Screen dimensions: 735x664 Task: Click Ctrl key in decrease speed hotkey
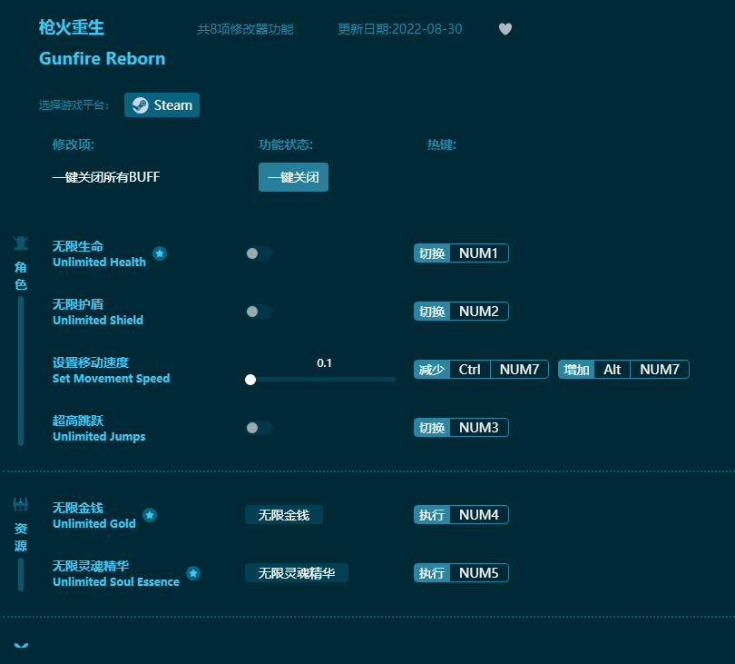pyautogui.click(x=470, y=370)
